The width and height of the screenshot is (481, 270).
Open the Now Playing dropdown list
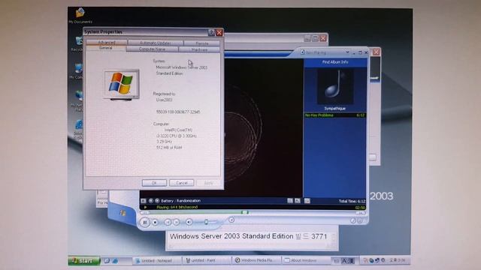(347, 52)
